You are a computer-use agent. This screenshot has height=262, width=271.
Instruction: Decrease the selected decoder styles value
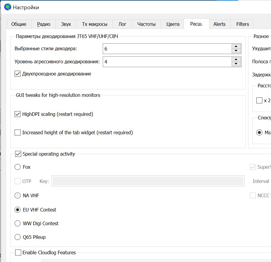pos(236,51)
